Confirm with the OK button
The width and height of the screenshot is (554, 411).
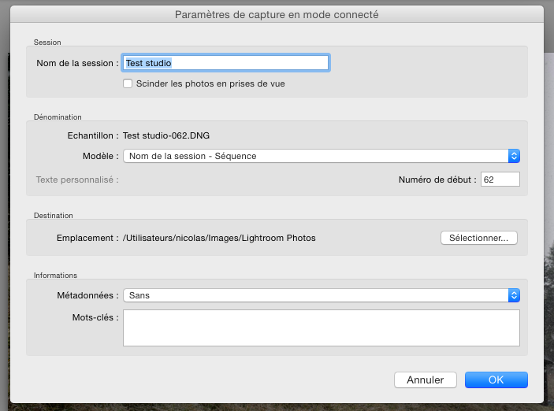click(x=496, y=380)
